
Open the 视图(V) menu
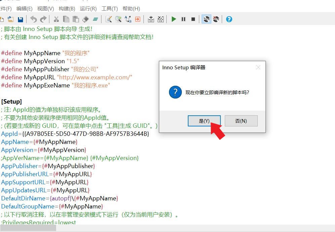click(45, 9)
